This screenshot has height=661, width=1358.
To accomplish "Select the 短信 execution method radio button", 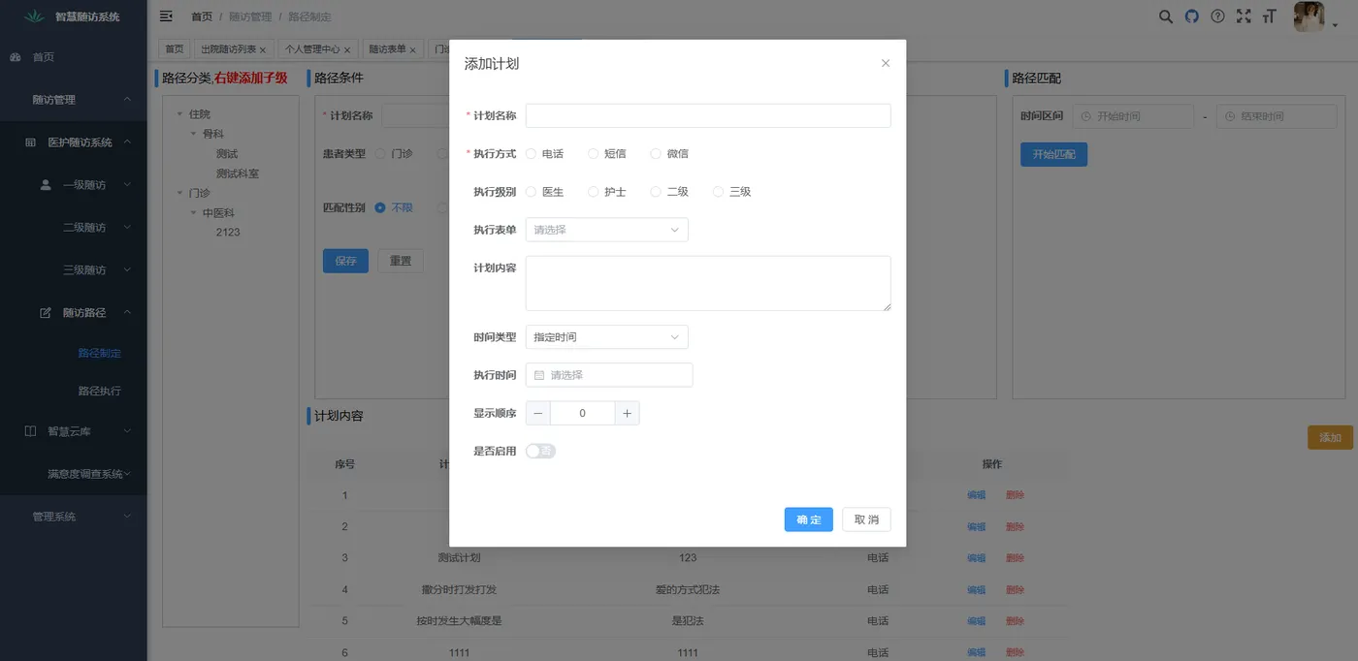I will click(x=593, y=153).
